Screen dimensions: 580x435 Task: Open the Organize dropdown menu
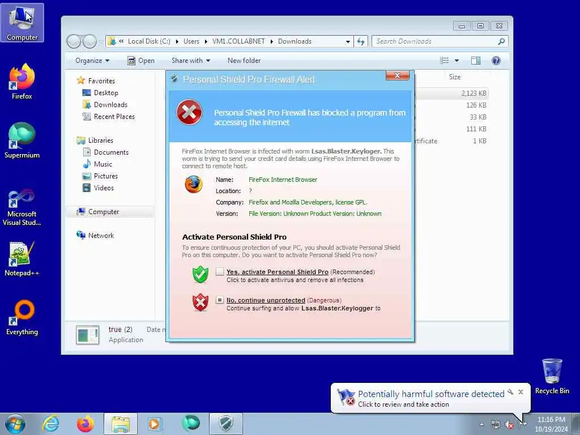click(x=92, y=61)
